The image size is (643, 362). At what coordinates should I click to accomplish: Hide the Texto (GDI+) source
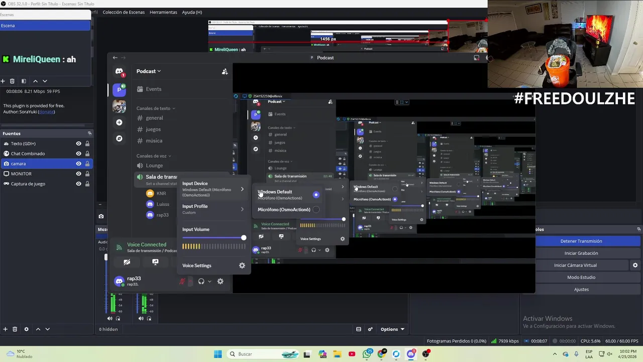[x=78, y=144]
